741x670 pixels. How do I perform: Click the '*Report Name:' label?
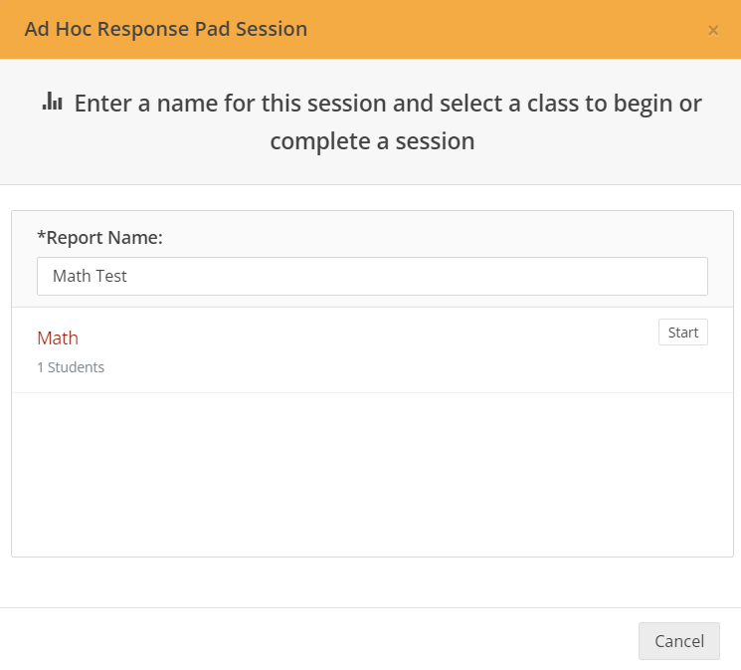[x=99, y=238]
